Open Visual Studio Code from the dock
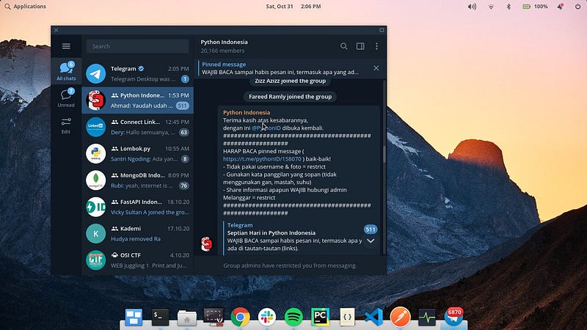Image resolution: width=587 pixels, height=330 pixels. tap(373, 318)
